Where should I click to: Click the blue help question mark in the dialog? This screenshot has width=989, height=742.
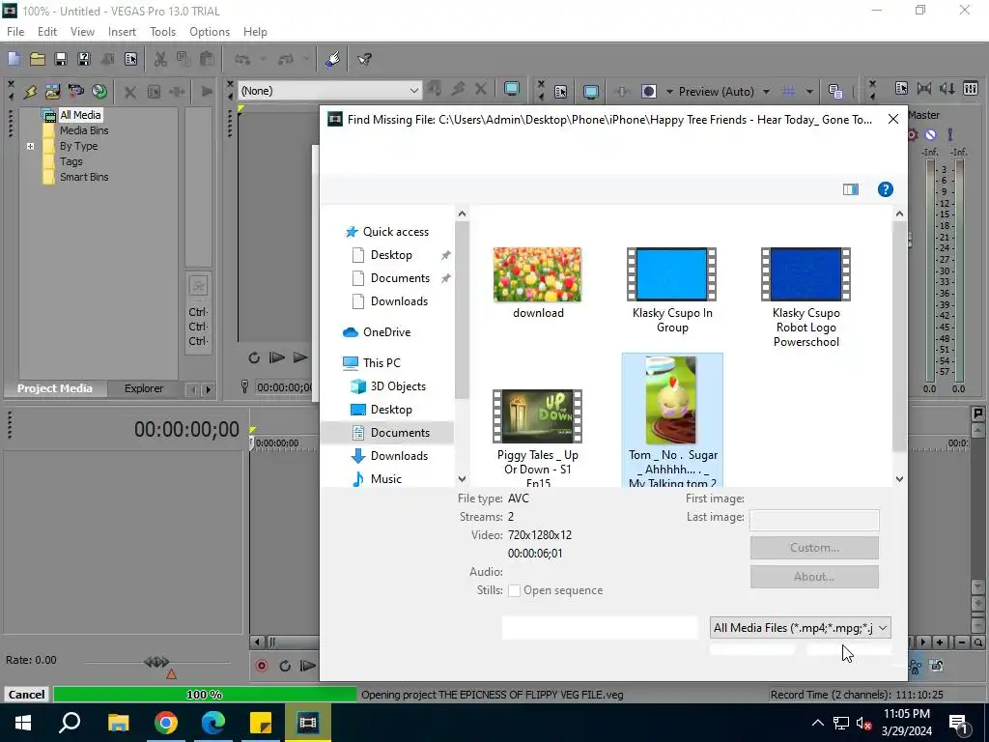(x=885, y=189)
